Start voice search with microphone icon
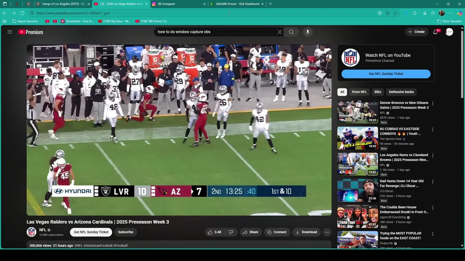Screen dimensions: 465x261 (308, 32)
